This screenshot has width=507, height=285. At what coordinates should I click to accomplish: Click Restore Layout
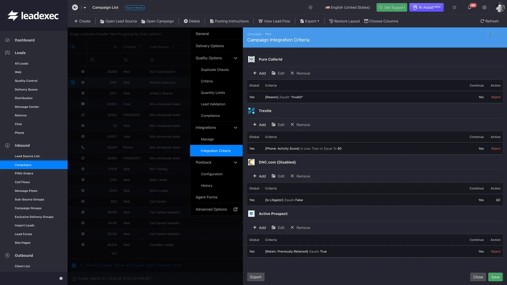click(x=344, y=21)
